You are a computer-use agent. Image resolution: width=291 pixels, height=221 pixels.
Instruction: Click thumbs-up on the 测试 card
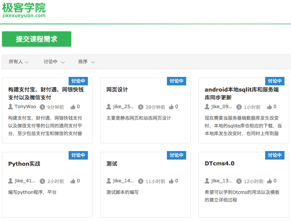point(171,181)
